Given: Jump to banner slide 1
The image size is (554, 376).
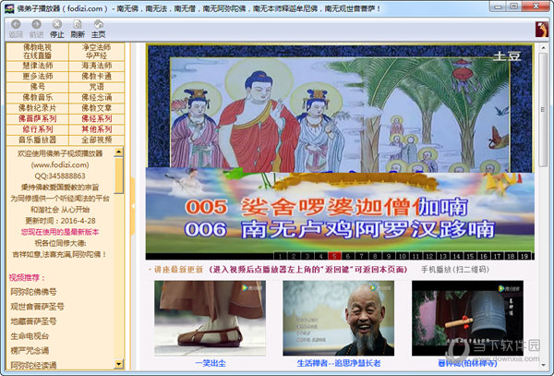Looking at the screenshot, I should [280, 256].
